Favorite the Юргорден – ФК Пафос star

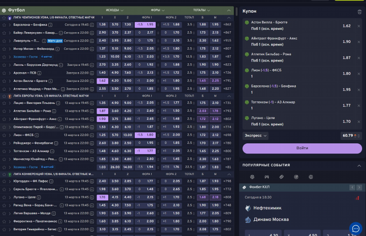[4, 181]
